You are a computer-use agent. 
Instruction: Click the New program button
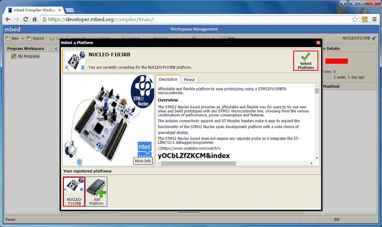click(12, 38)
